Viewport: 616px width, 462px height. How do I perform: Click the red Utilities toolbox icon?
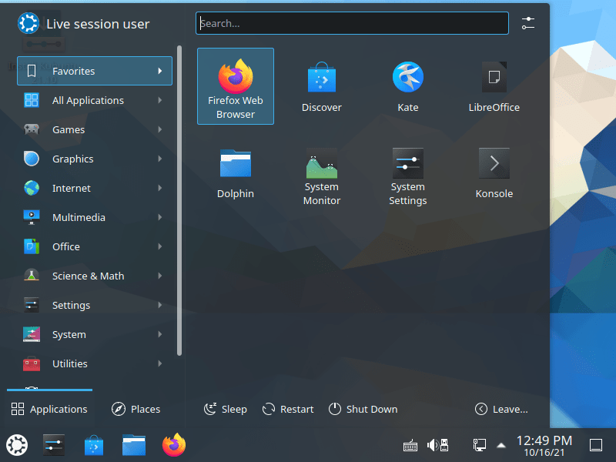point(32,363)
